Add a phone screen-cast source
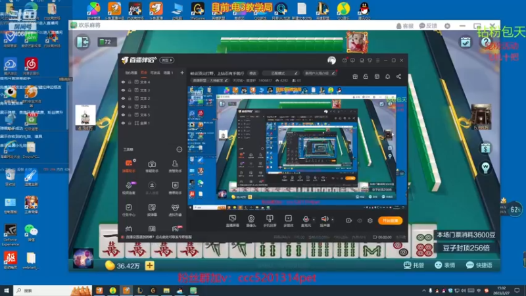 270,221
